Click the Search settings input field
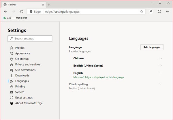Image resolution: width=173 pixels, height=120 pixels. coord(30,39)
